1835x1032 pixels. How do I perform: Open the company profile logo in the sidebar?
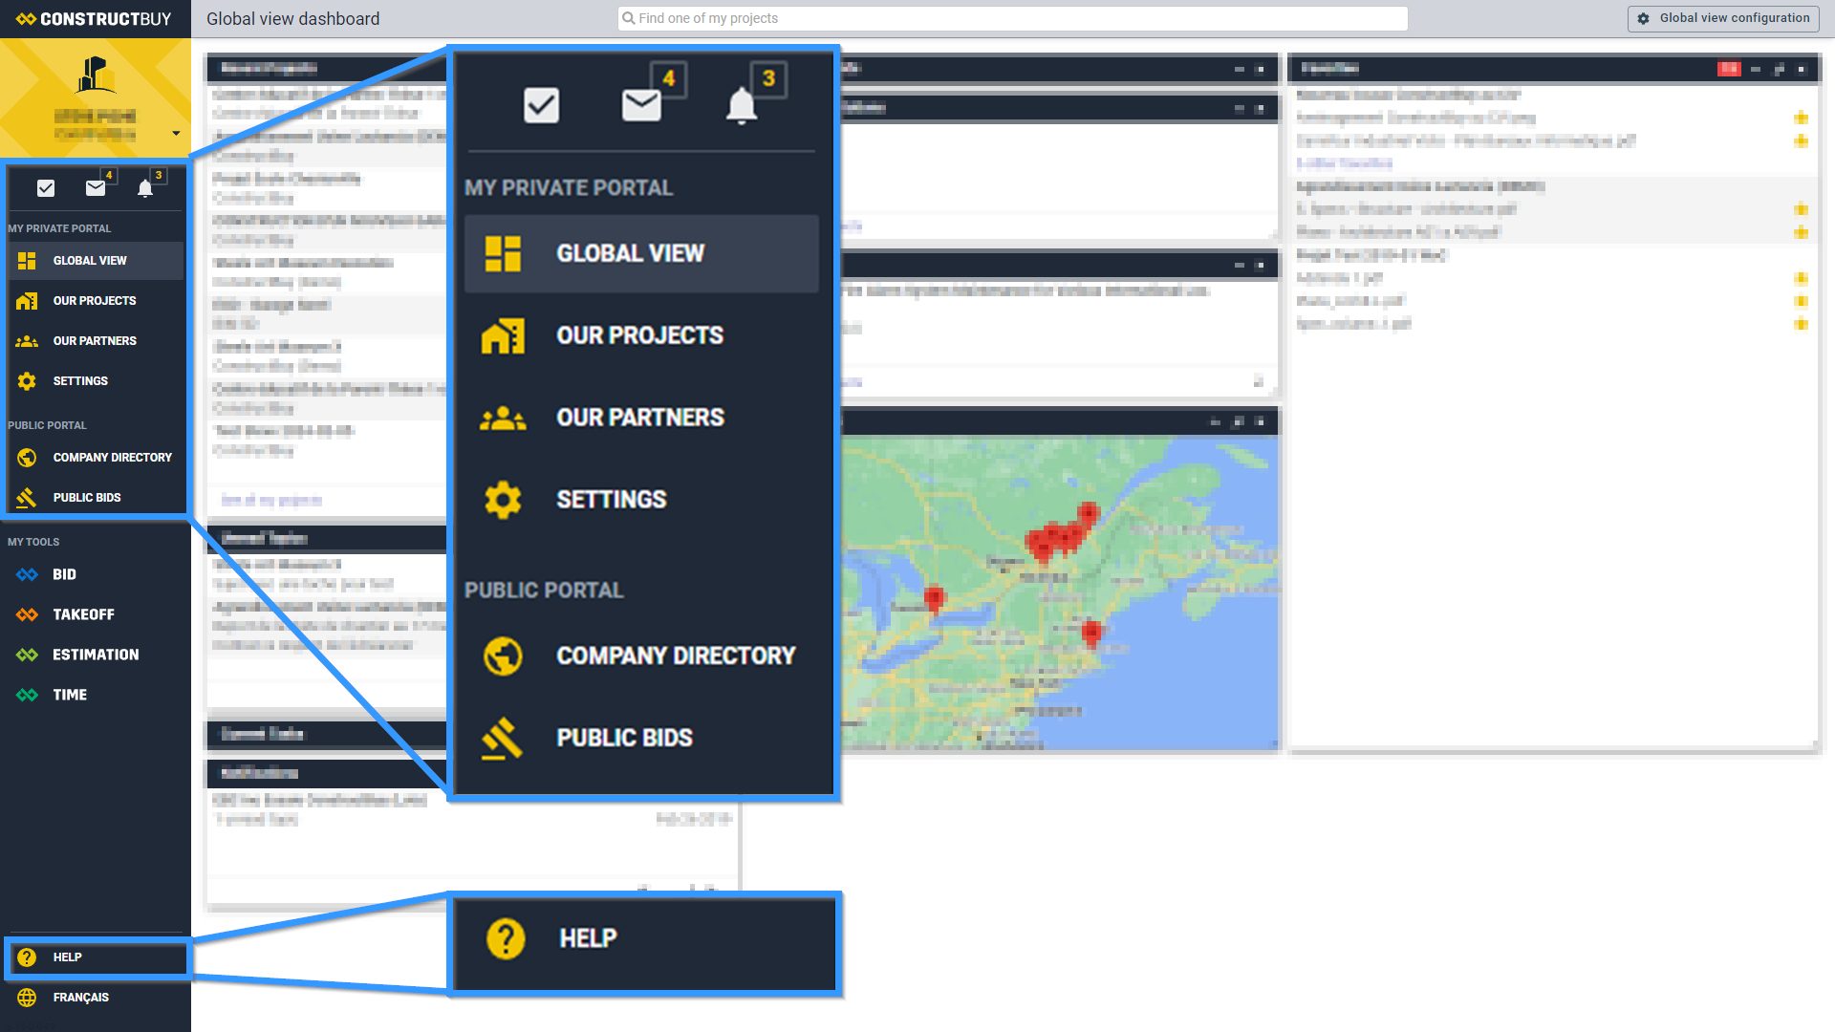[96, 75]
